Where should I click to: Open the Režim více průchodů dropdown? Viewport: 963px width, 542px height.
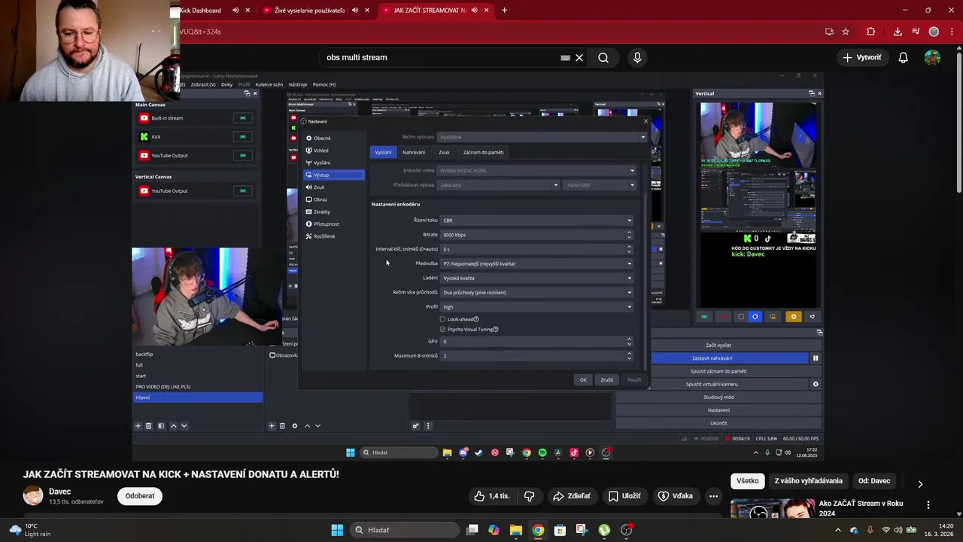click(537, 292)
